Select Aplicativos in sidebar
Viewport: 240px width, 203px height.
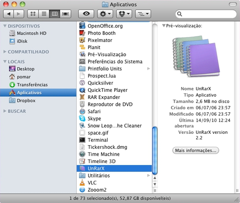[x=38, y=93]
